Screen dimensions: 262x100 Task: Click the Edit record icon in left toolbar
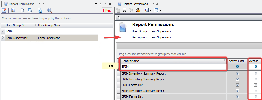coord(4,10)
